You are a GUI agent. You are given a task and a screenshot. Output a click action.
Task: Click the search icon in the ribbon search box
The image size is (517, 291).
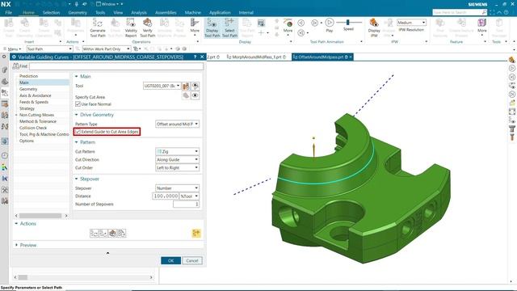tap(484, 12)
